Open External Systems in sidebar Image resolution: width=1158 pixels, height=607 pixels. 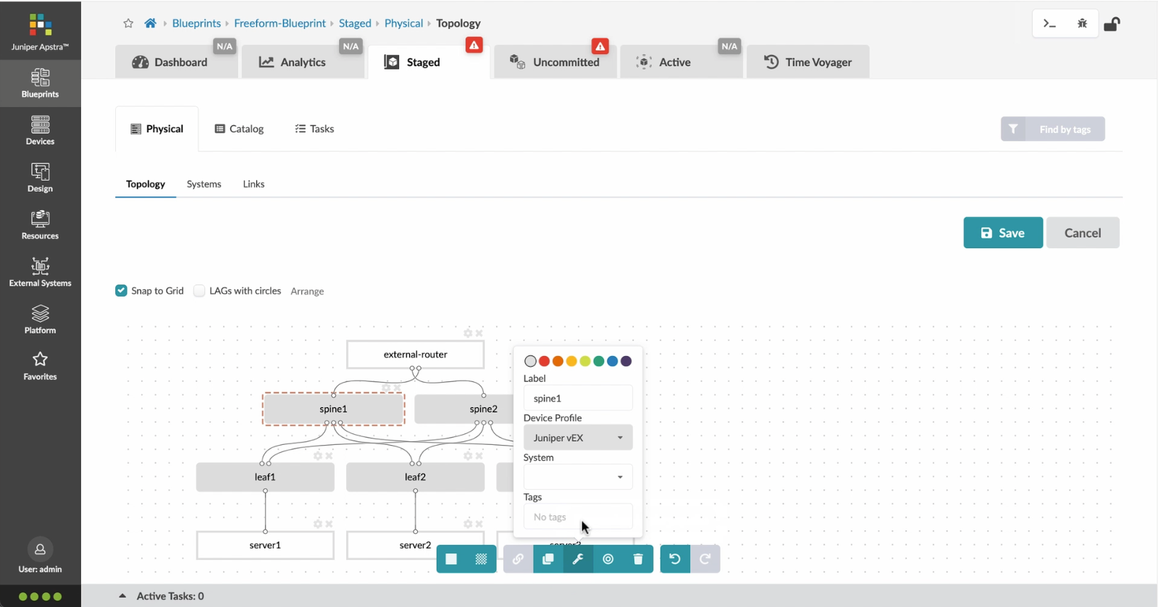coord(40,272)
